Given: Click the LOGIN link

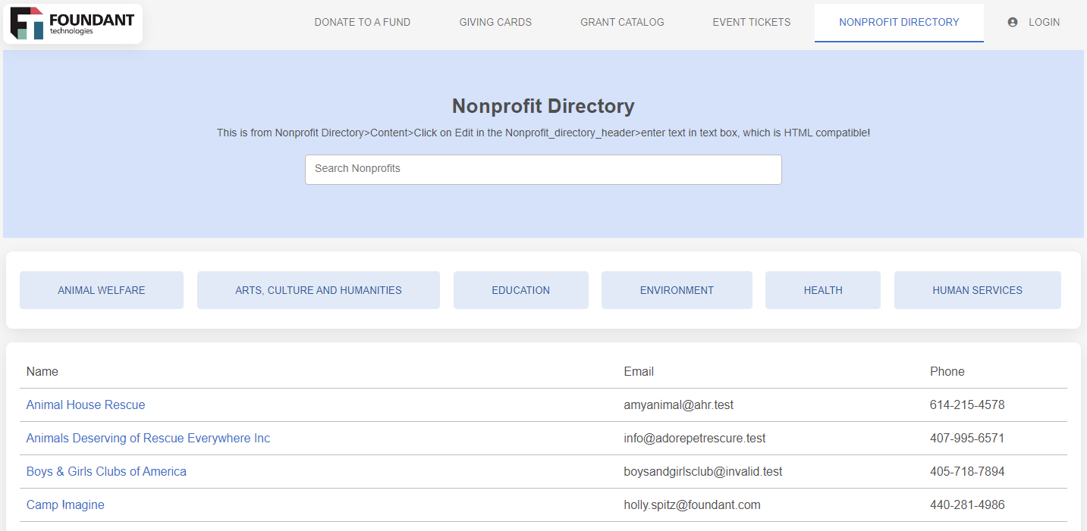Looking at the screenshot, I should click(x=1044, y=22).
